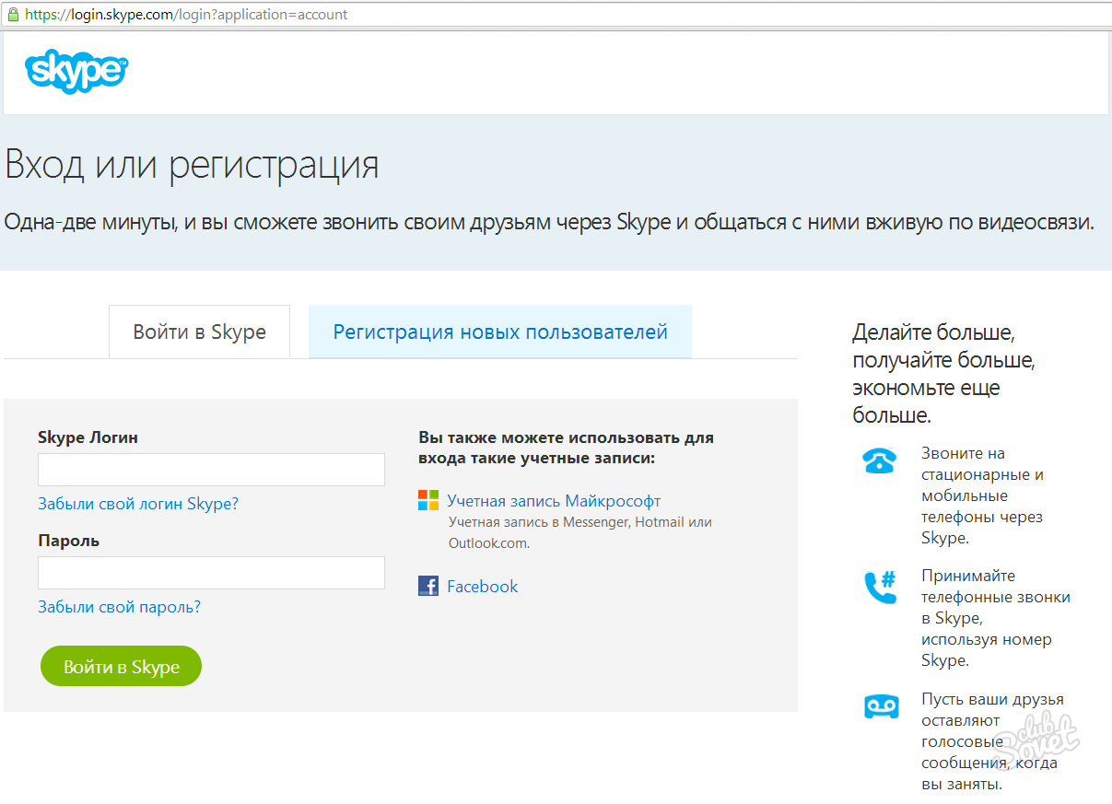This screenshot has width=1112, height=804.
Task: Click the green padlock icon in the address bar
Action: (x=13, y=15)
